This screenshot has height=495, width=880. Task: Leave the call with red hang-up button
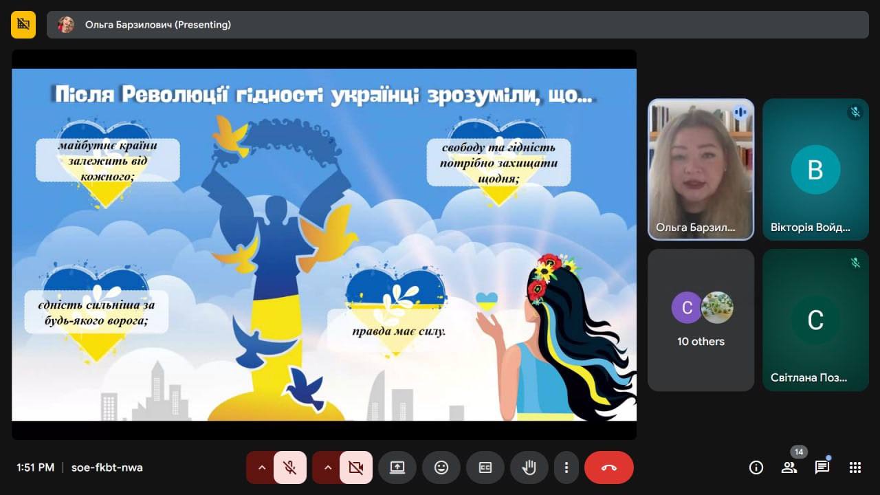click(608, 467)
